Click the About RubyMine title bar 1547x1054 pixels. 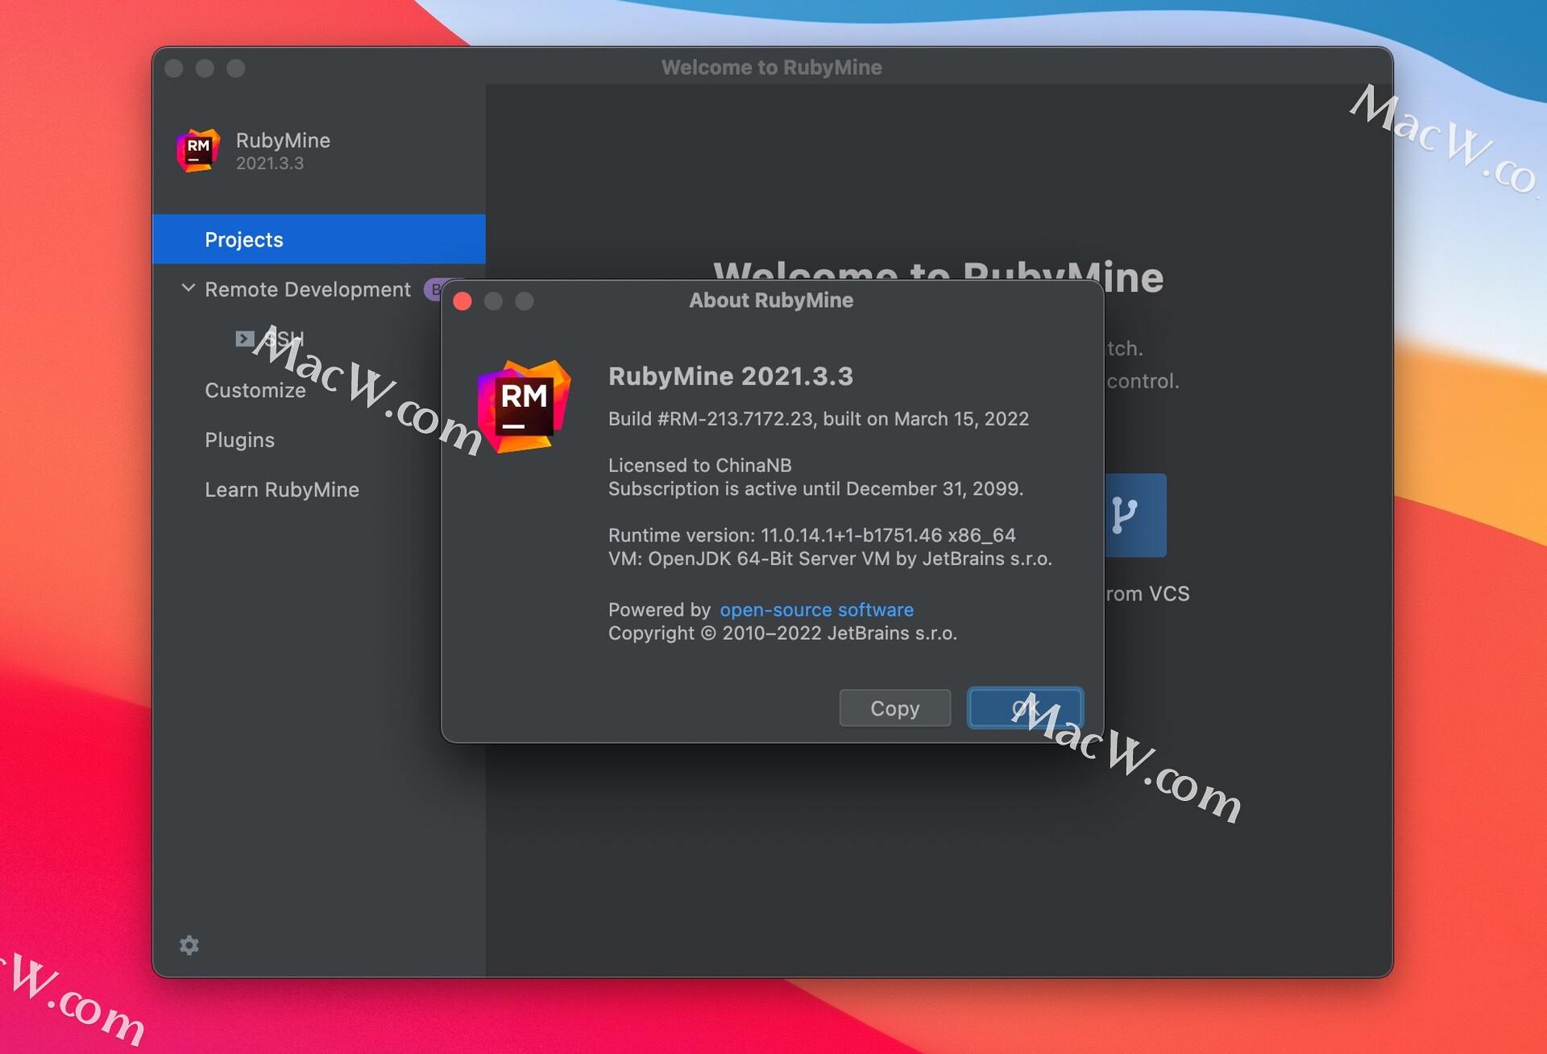pos(770,301)
